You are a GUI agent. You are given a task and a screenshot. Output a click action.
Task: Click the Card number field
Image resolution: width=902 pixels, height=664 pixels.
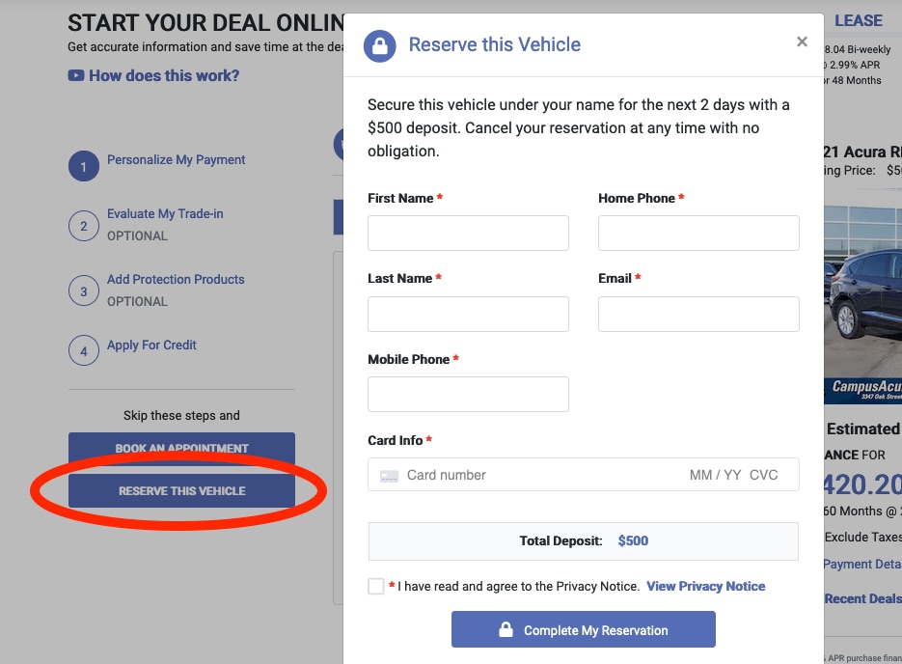click(541, 475)
